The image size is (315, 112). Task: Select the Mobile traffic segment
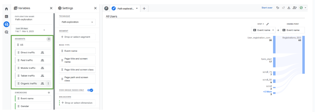pos(33,68)
